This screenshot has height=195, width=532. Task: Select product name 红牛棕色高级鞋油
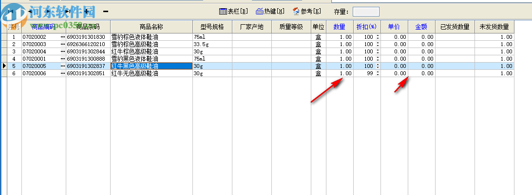coord(134,52)
